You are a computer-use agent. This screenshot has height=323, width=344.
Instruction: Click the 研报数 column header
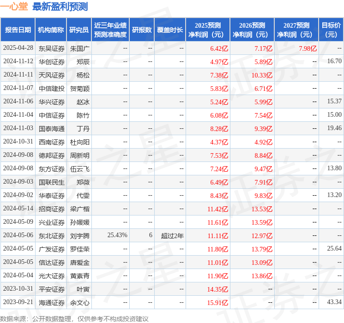pyautogui.click(x=142, y=30)
